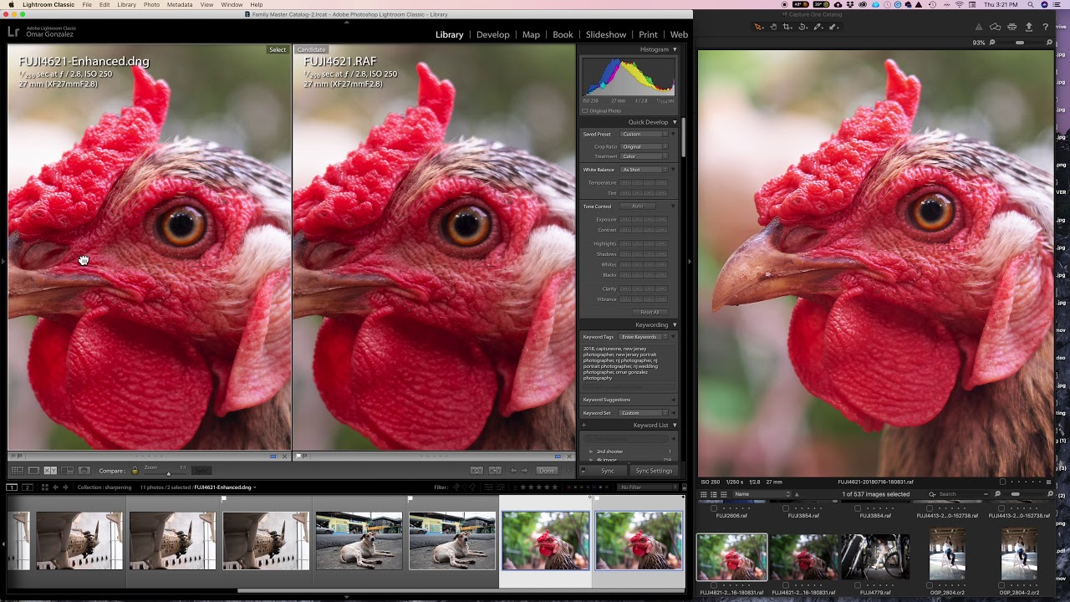Collapse the Keyword List panel
Screen dimensions: 1070x602
(x=675, y=426)
